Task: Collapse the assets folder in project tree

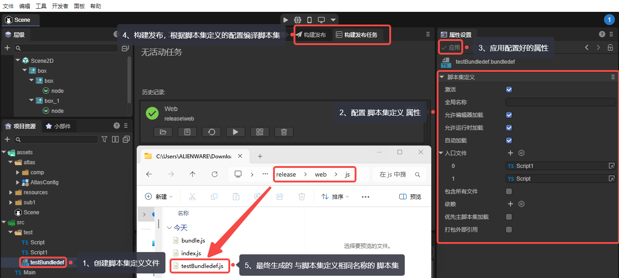Action: [x=4, y=152]
